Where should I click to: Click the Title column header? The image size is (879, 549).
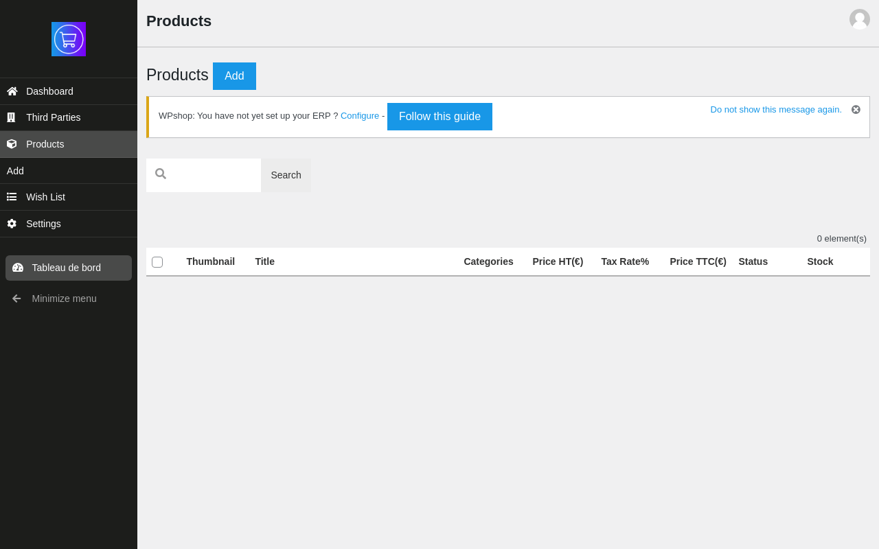point(265,261)
